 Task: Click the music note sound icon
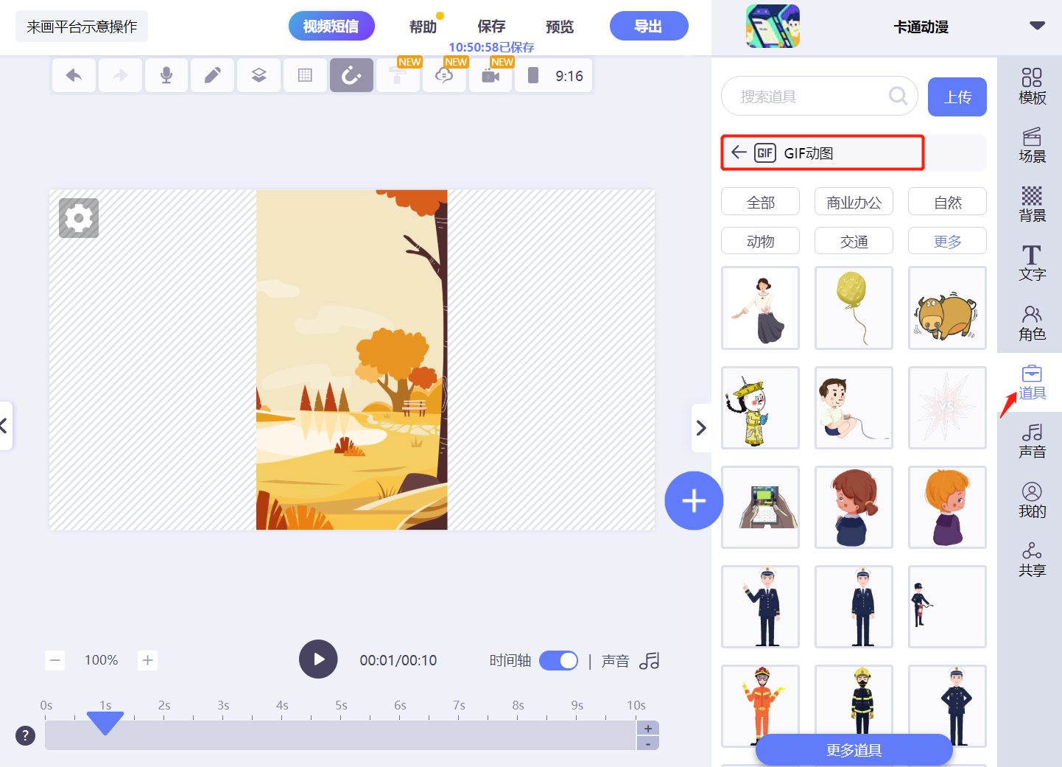650,661
